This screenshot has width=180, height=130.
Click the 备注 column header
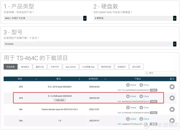pos(172,79)
